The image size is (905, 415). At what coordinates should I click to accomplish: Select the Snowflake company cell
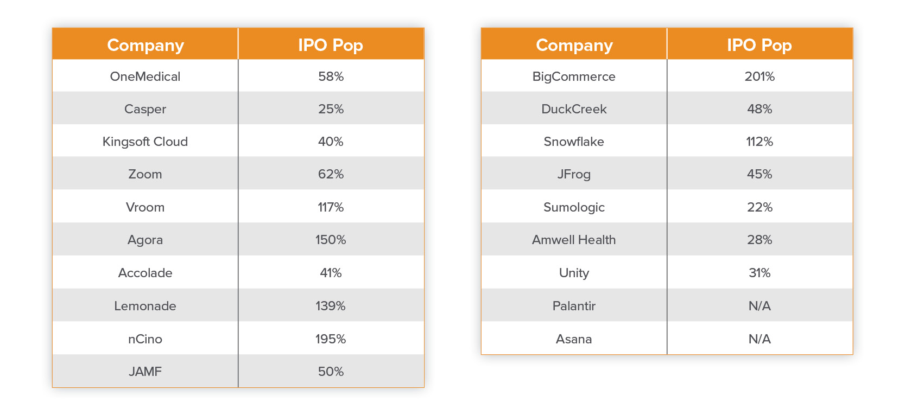click(x=574, y=142)
